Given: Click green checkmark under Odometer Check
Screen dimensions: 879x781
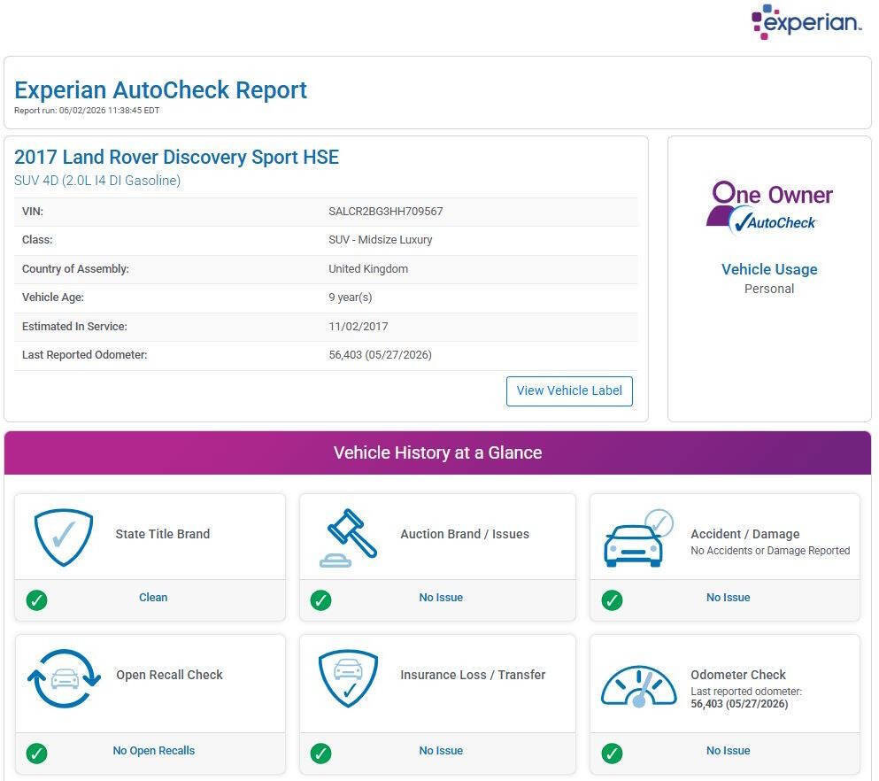Looking at the screenshot, I should (x=612, y=753).
